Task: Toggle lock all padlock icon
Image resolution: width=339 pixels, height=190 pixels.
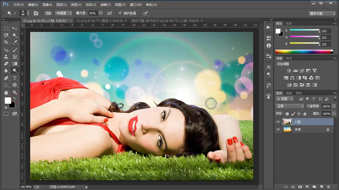Action: (305, 114)
